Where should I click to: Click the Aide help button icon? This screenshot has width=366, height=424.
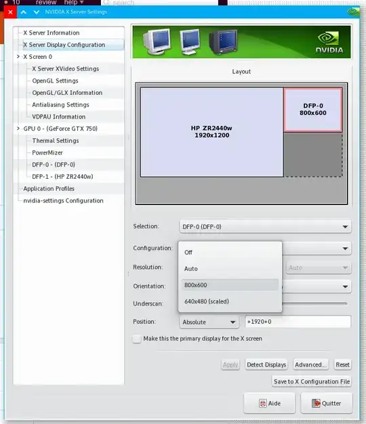(x=263, y=403)
